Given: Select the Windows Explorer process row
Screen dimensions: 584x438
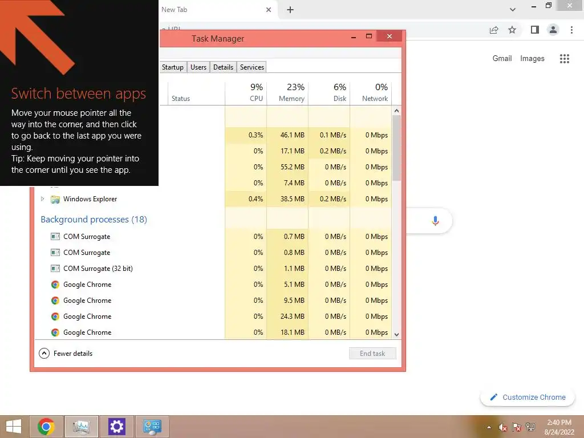Looking at the screenshot, I should coord(213,199).
